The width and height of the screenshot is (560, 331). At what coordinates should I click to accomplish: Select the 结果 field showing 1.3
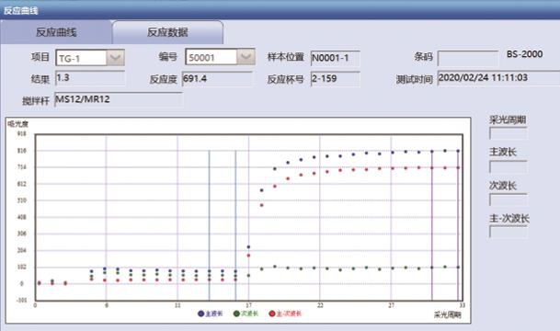(90, 78)
